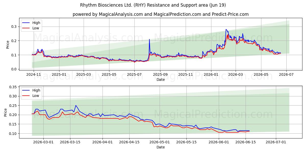Screen dimensions: 306x153
Task: Click the red line sample in the upper legend
Action: coord(26,28)
